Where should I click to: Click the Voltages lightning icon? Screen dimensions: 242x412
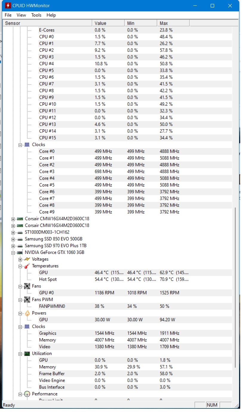click(x=27, y=259)
